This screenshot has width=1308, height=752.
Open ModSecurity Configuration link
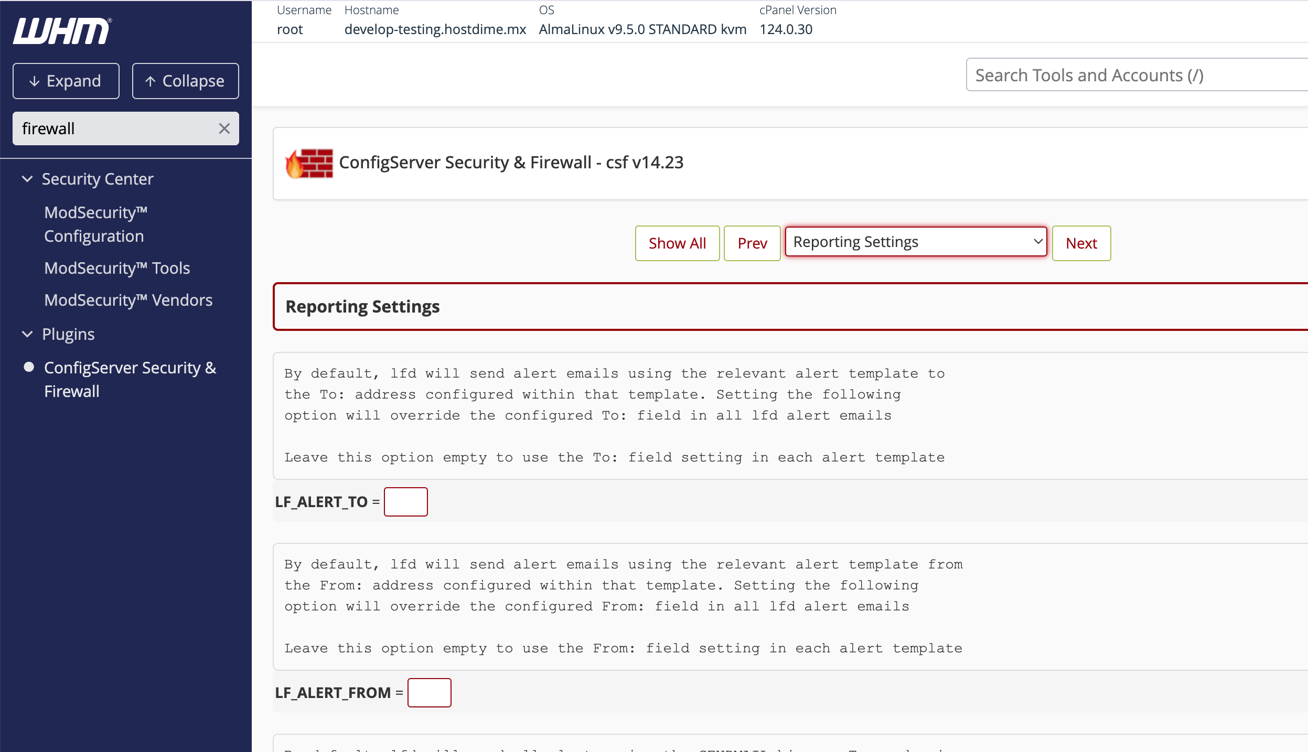(x=95, y=224)
